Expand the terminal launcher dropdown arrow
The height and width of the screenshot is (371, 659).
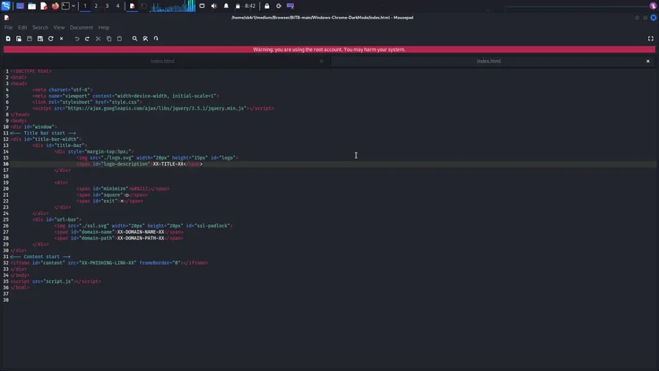[73, 6]
